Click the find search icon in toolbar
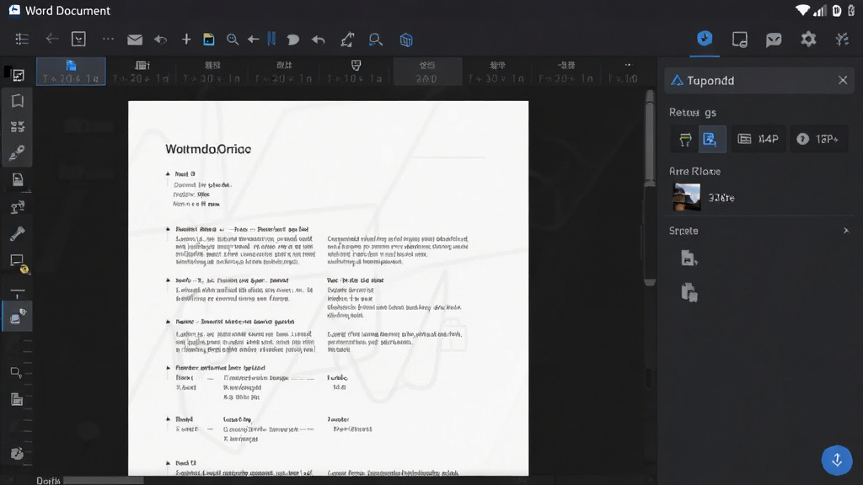 tap(375, 40)
